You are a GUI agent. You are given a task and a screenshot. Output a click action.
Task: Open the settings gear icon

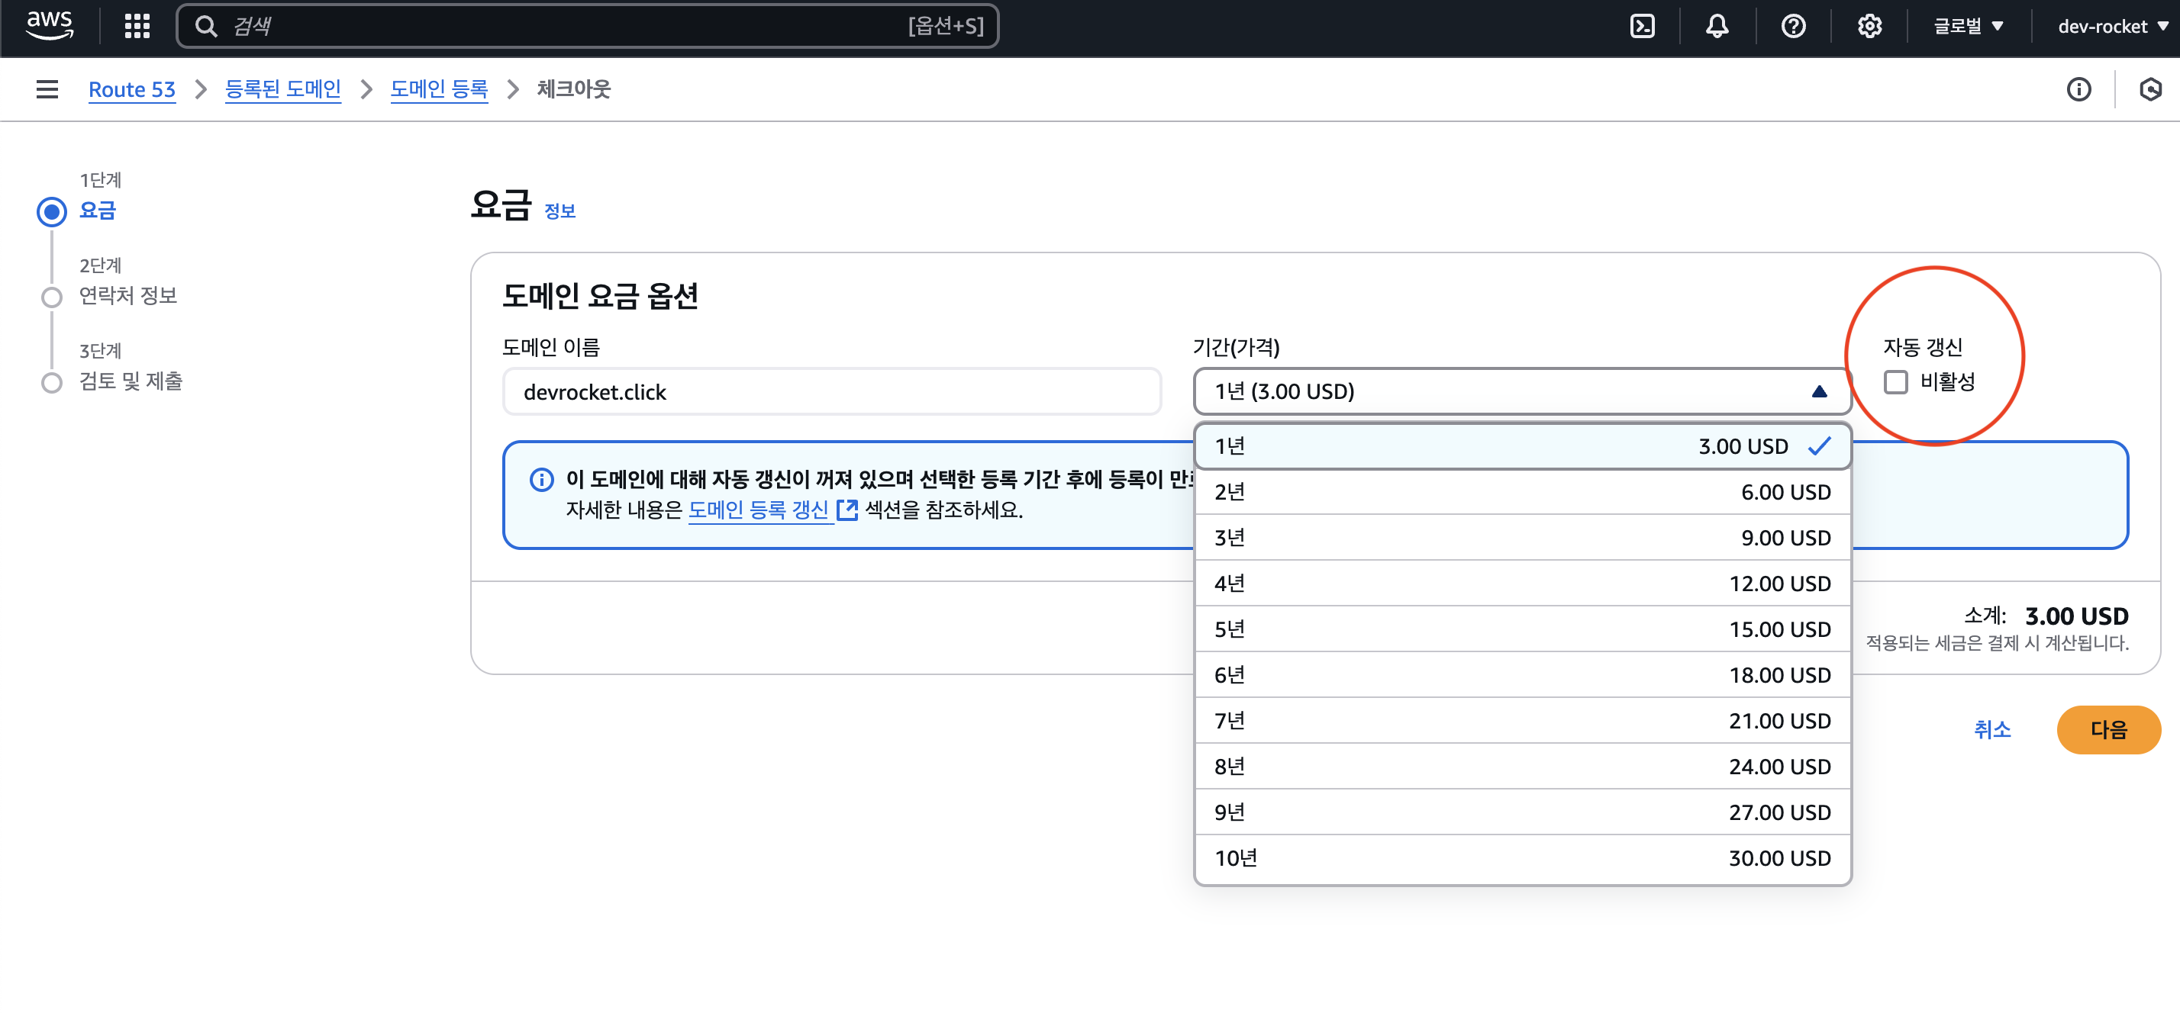pos(1869,26)
